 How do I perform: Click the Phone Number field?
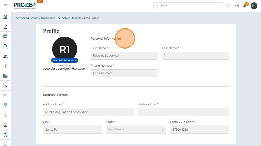(x=124, y=73)
